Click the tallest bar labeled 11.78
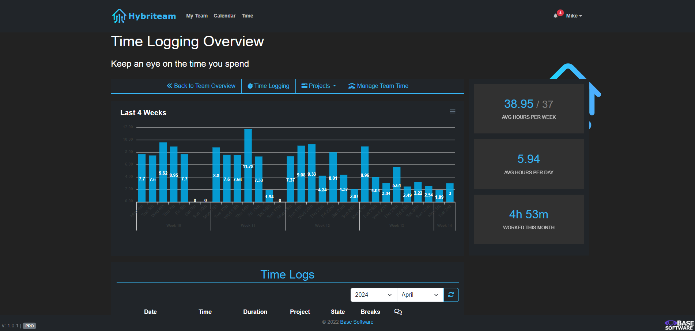This screenshot has height=331, width=695. 248,164
